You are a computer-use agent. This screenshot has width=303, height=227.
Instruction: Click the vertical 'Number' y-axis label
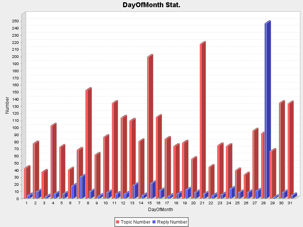coord(7,105)
